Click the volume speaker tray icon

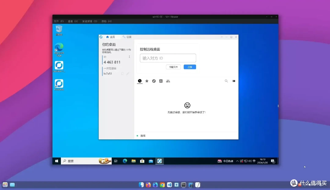[x=250, y=161]
